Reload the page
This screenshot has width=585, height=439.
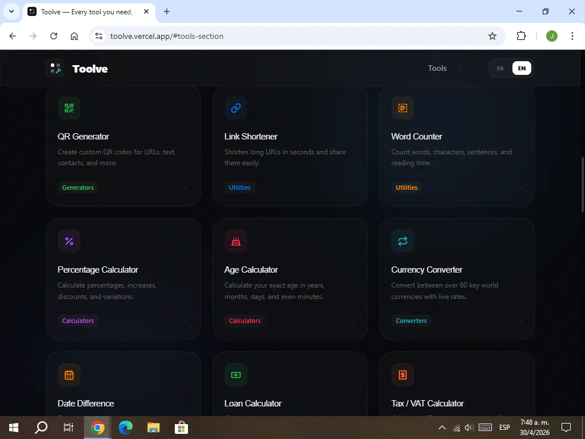click(54, 36)
